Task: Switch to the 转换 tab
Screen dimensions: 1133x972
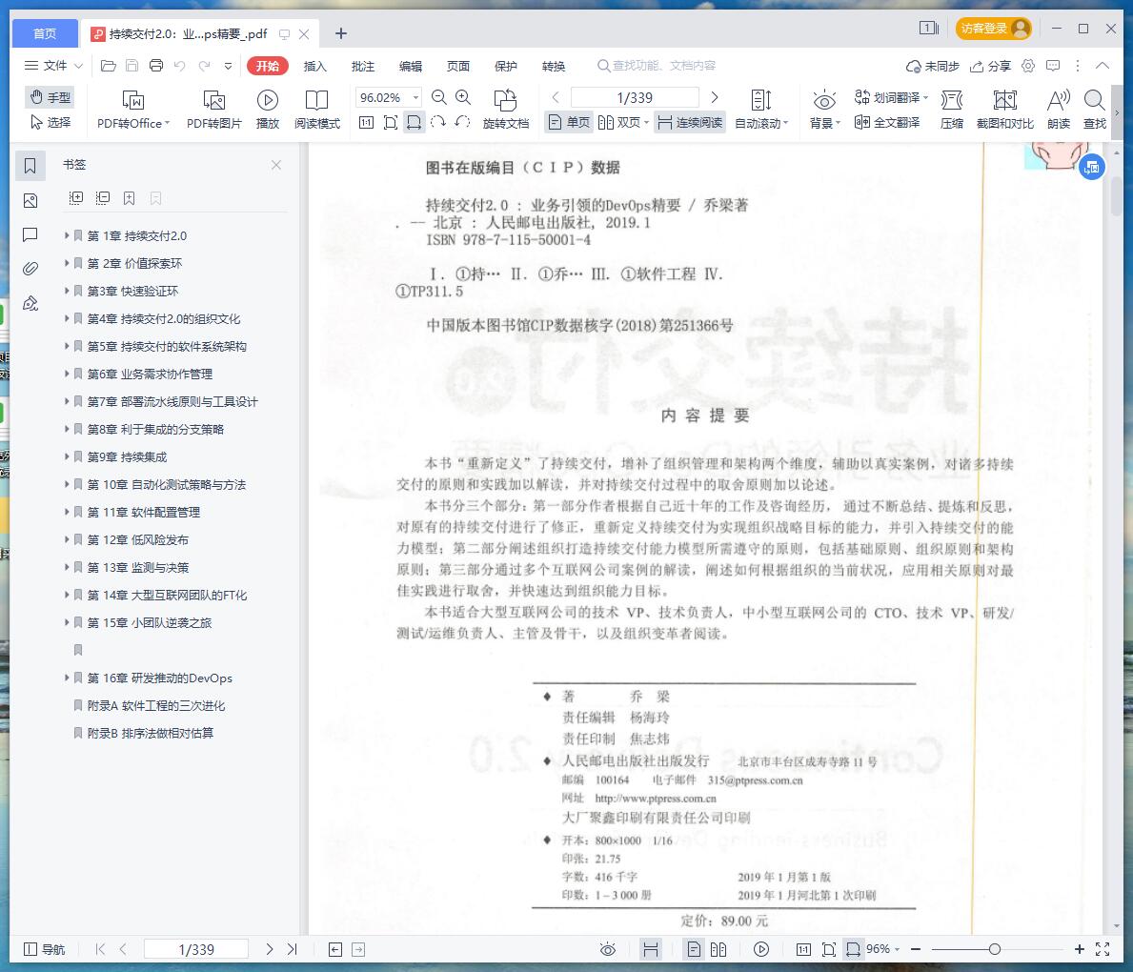Action: pos(554,67)
